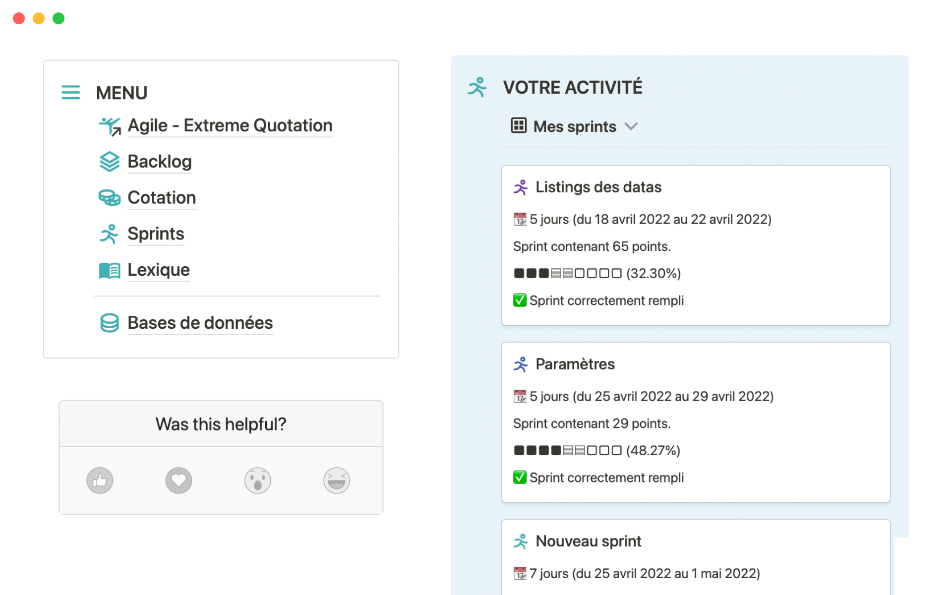Go to the Sprints page
The image size is (952, 595).
pos(156,234)
